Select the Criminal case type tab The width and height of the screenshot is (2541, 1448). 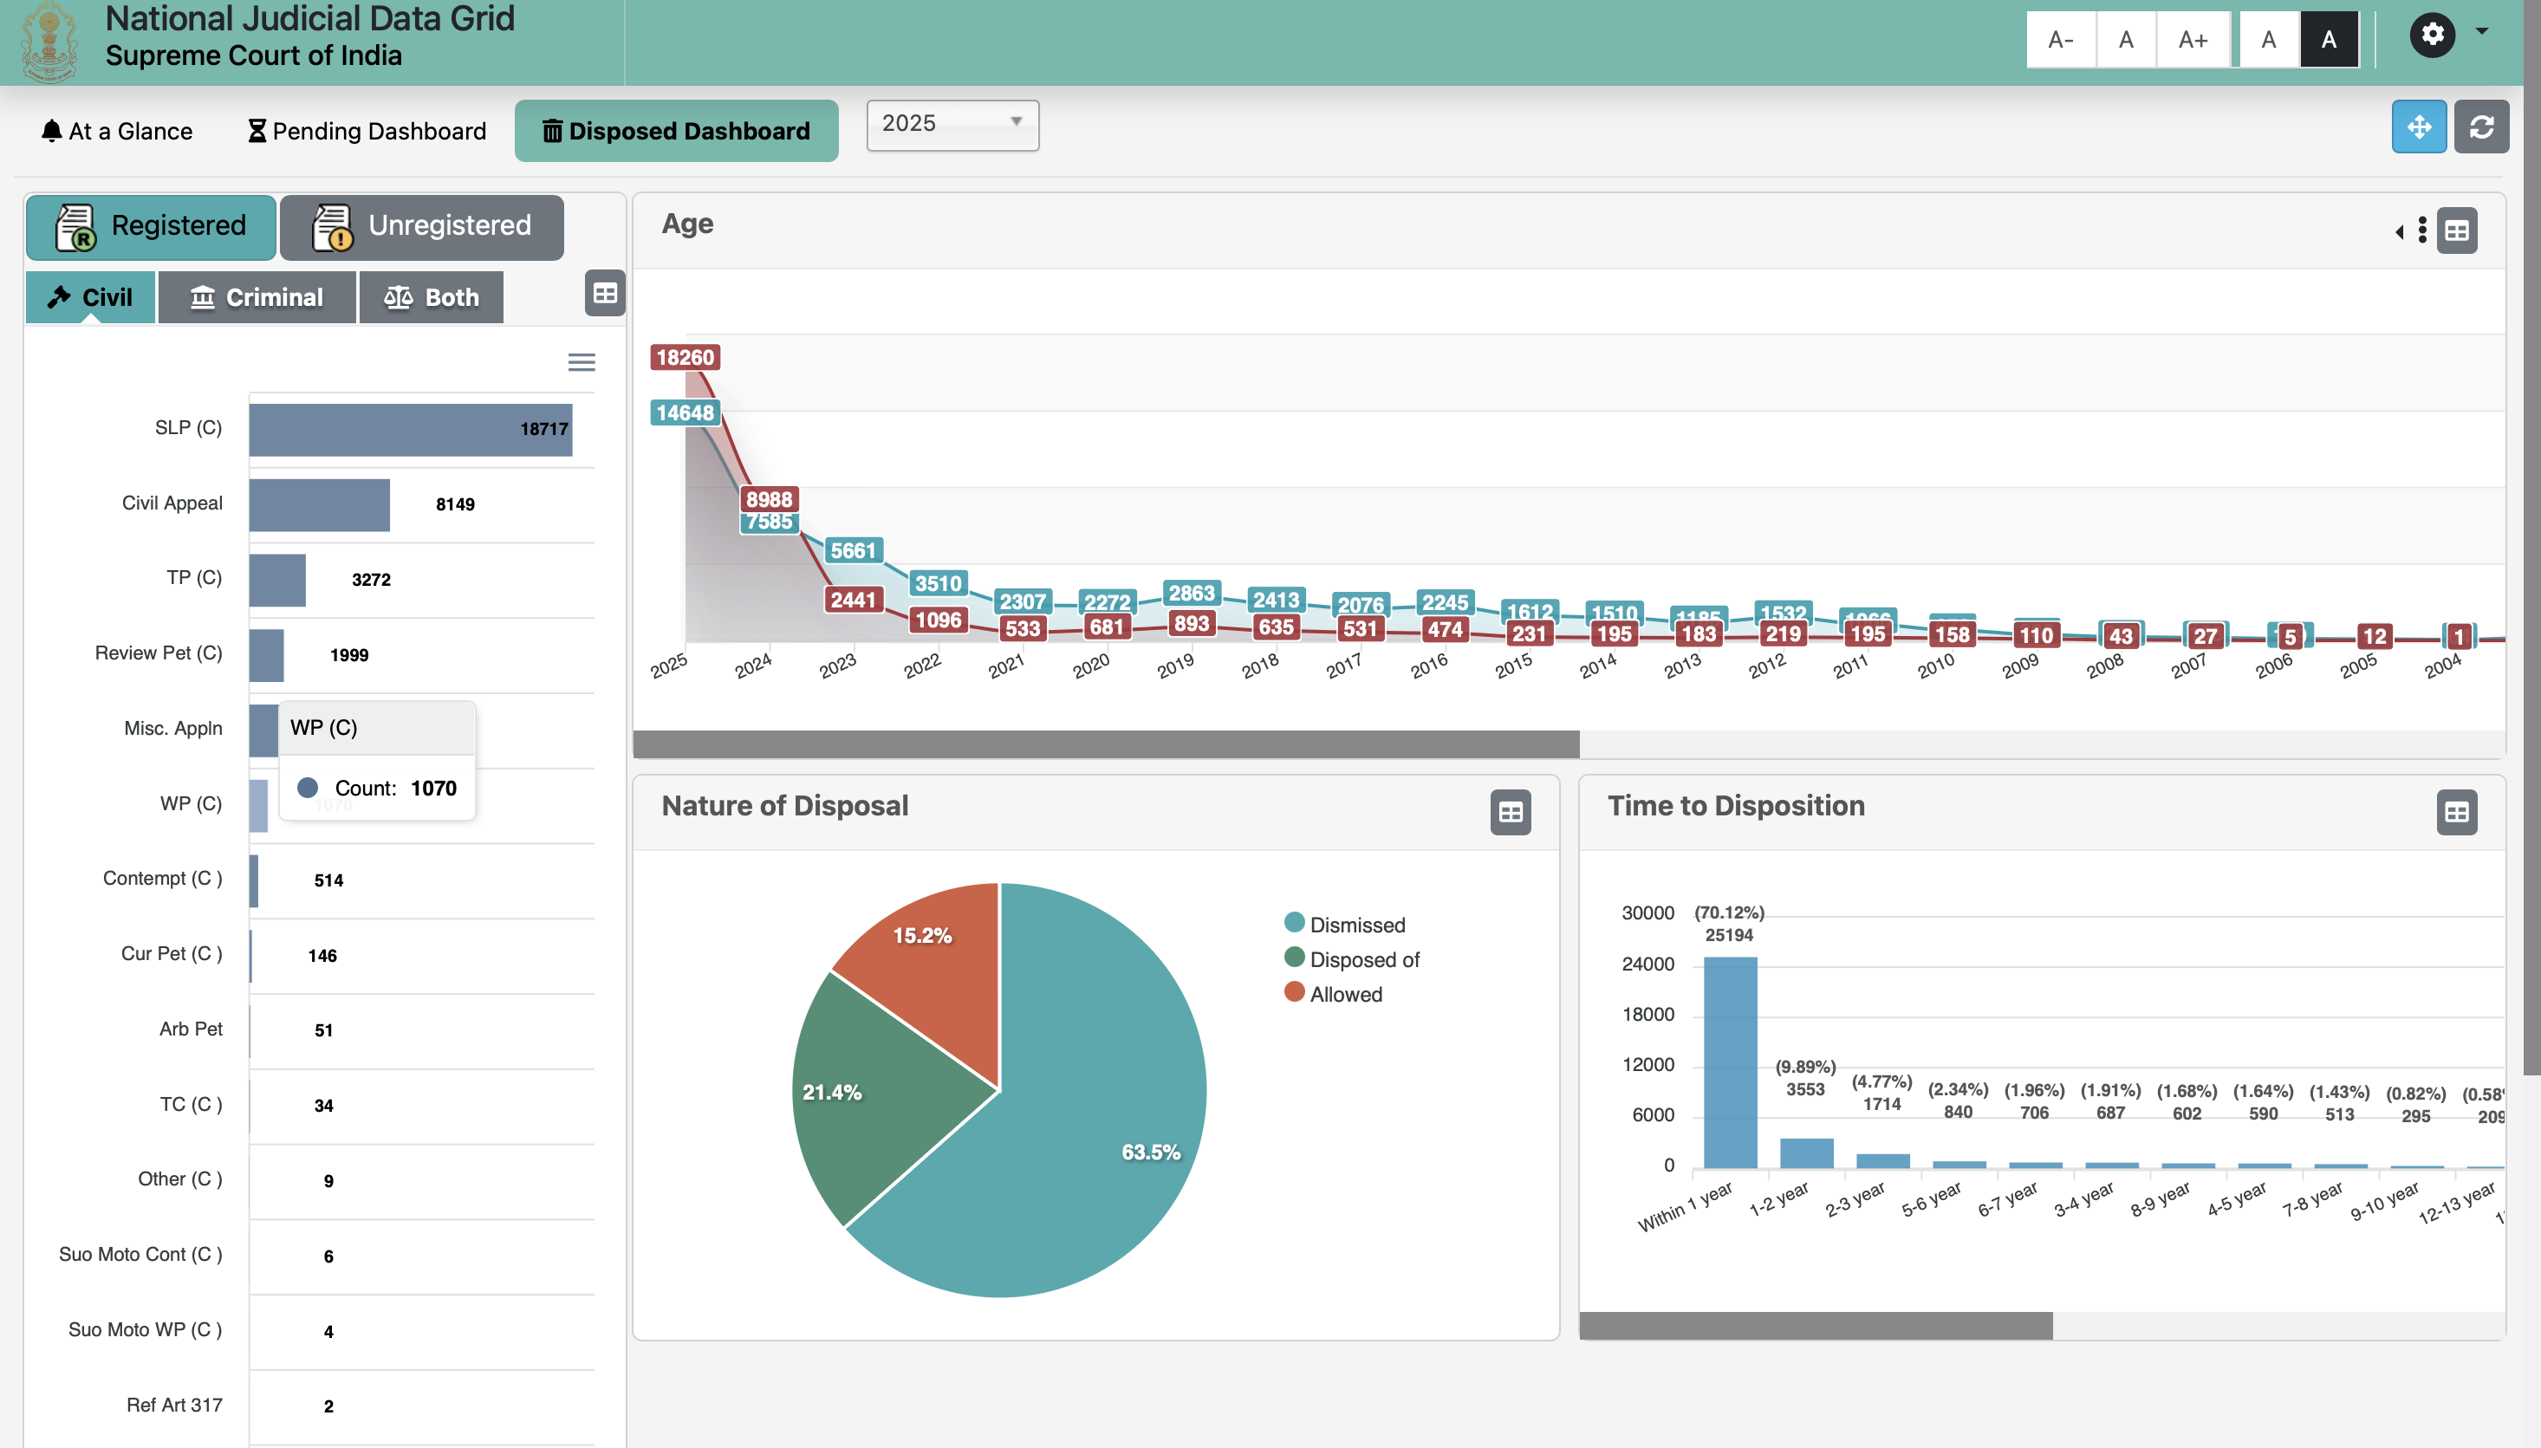pos(257,297)
